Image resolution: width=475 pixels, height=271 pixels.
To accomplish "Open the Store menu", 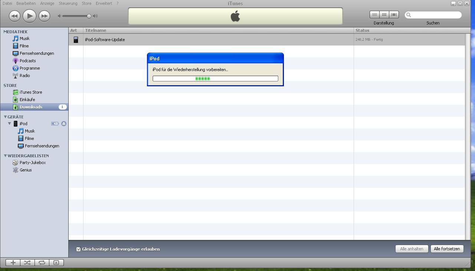I will (x=86, y=3).
